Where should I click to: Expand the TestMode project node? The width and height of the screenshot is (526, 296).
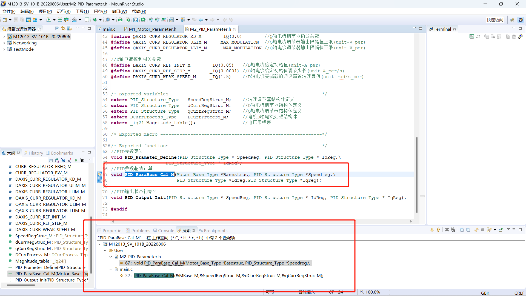(4, 49)
